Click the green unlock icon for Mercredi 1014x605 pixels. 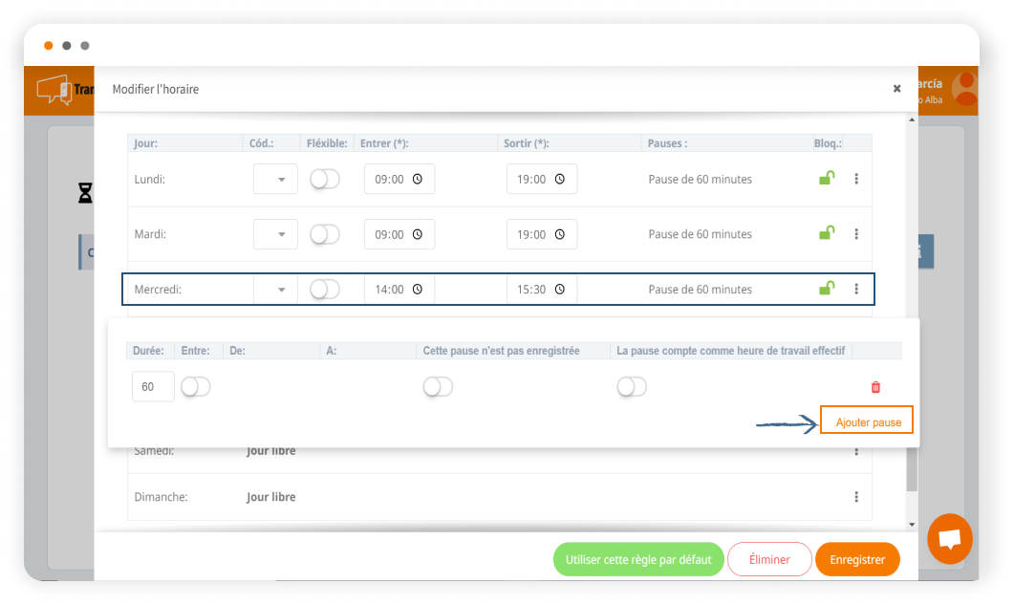point(827,288)
